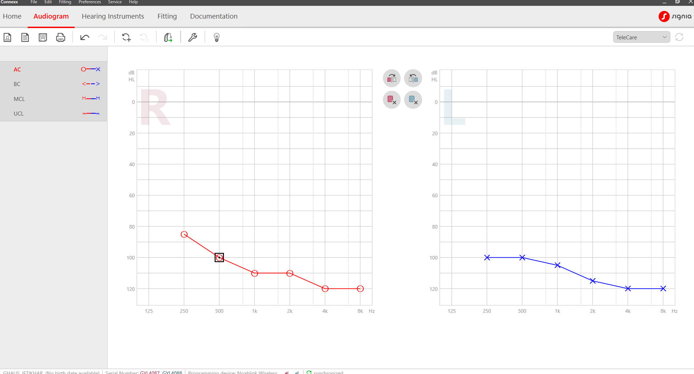This screenshot has height=374, width=694.
Task: Open the Preferences menu
Action: point(90,2)
